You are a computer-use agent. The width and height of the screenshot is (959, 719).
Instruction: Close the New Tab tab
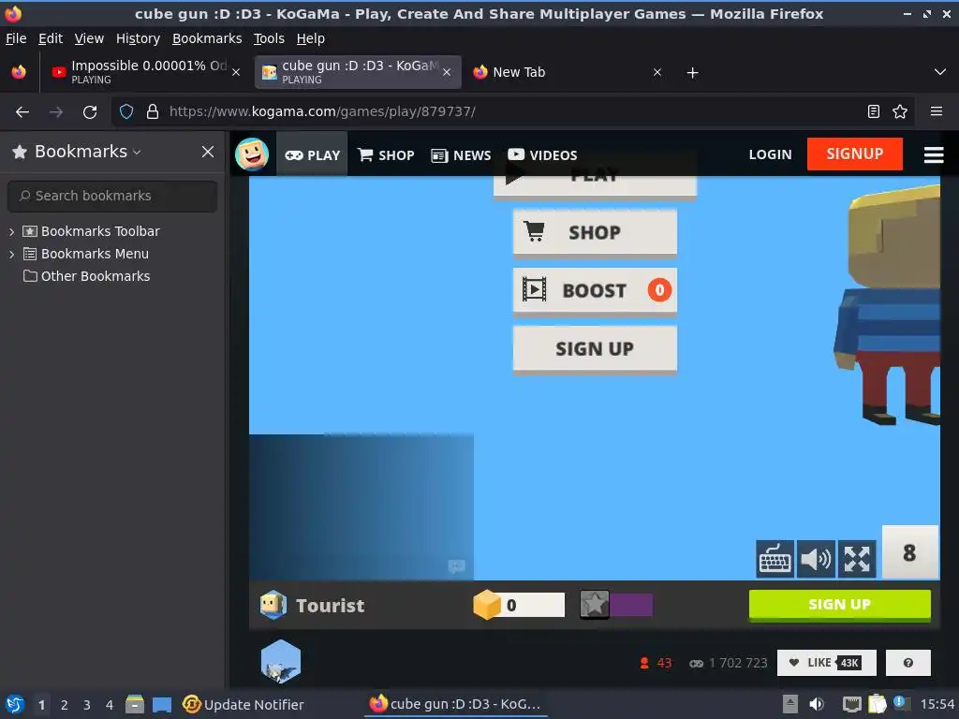(657, 72)
